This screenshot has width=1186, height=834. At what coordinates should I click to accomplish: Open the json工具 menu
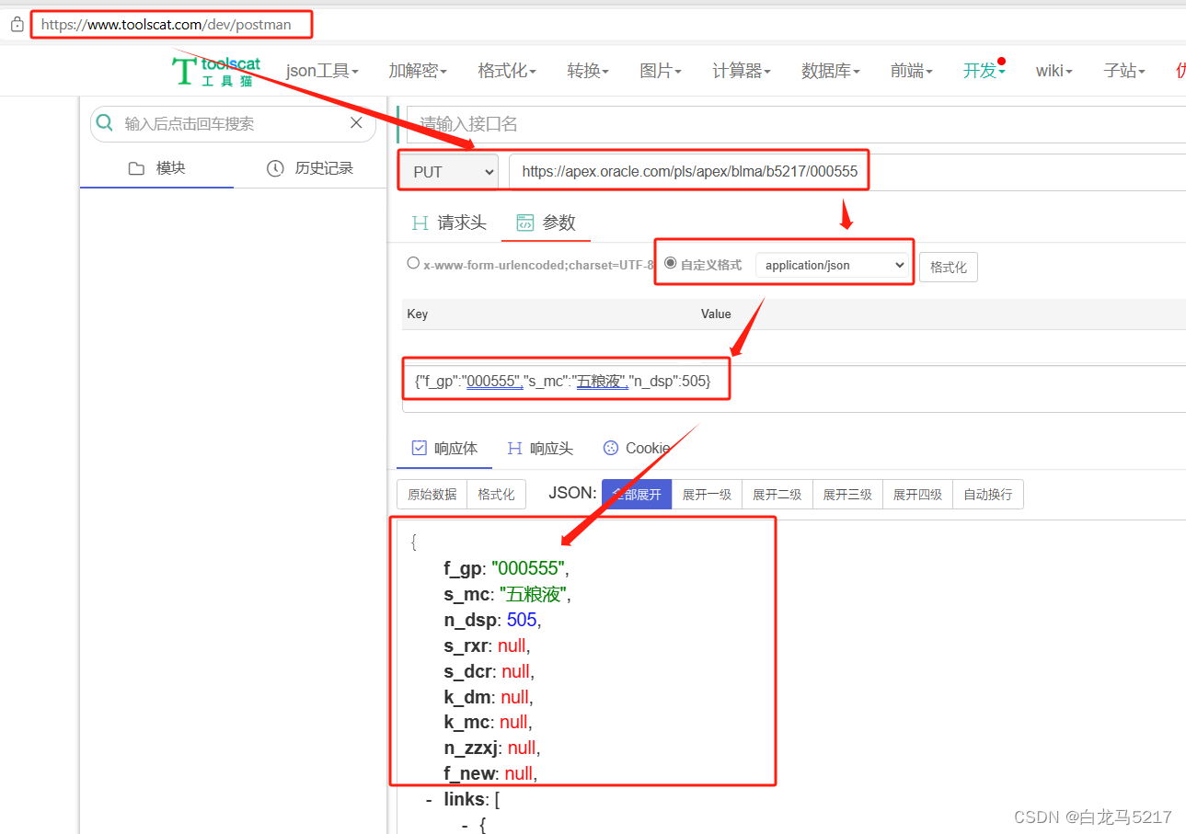tap(322, 71)
